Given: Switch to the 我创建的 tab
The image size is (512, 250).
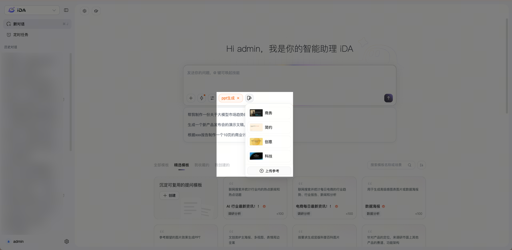Looking at the screenshot, I should [222, 165].
